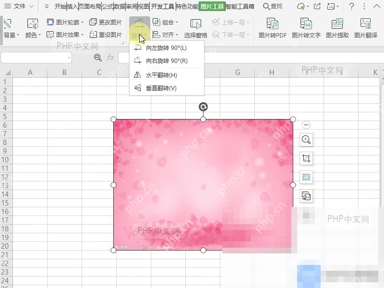The width and height of the screenshot is (384, 288).
Task: Select column A header
Action: pyautogui.click(x=30, y=72)
